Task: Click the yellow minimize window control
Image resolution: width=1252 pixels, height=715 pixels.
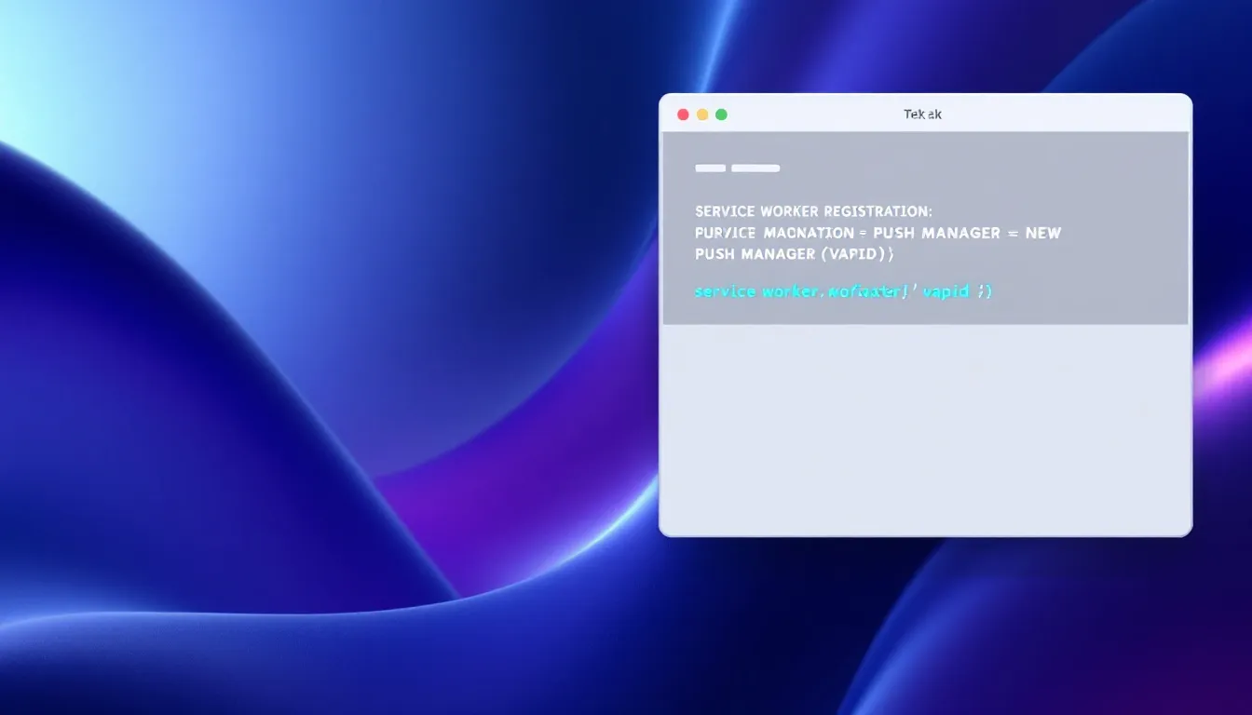Action: [701, 113]
